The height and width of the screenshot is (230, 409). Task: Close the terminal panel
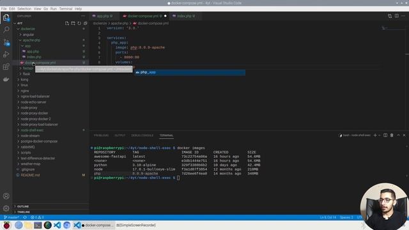[405, 135]
